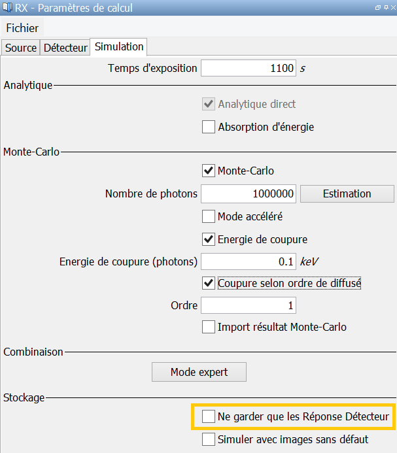Open the Fichier menu
Screen dimensions: 397x453
tap(22, 28)
